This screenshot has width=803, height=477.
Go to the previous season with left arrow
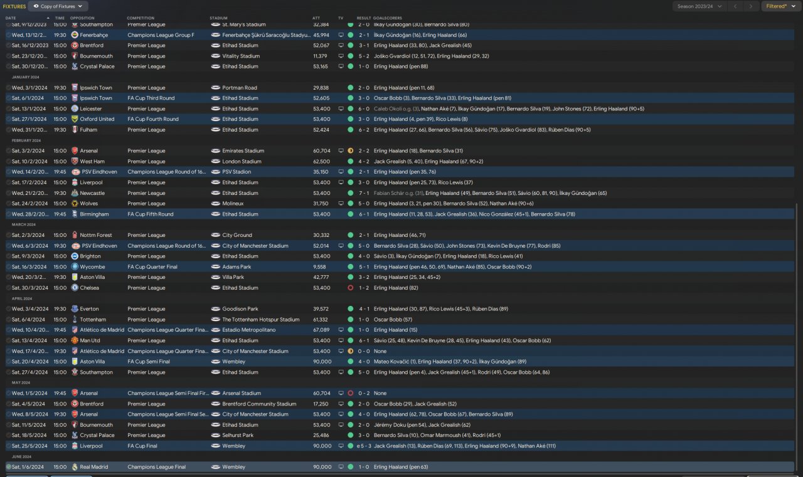[735, 6]
